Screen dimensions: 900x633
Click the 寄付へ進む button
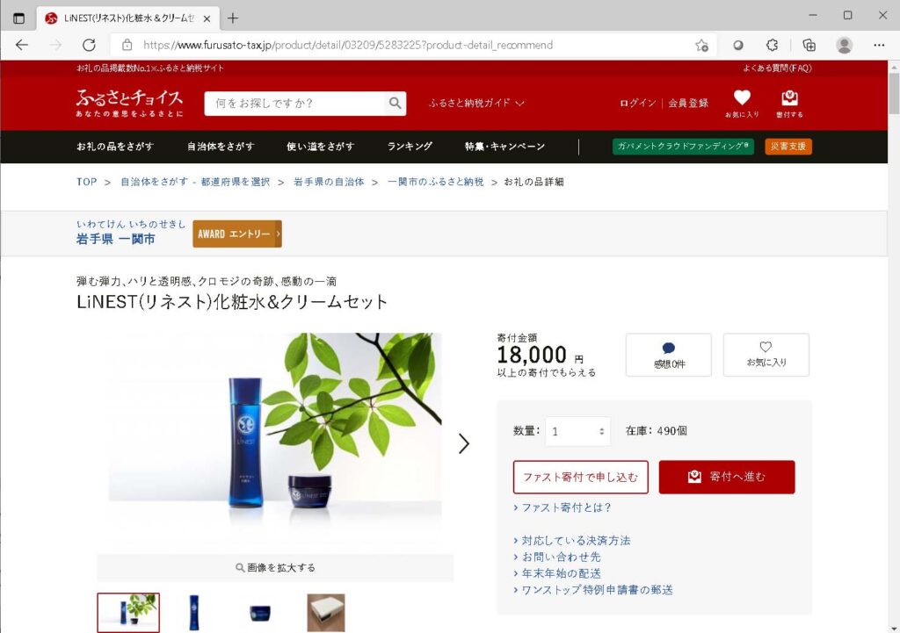pyautogui.click(x=727, y=477)
